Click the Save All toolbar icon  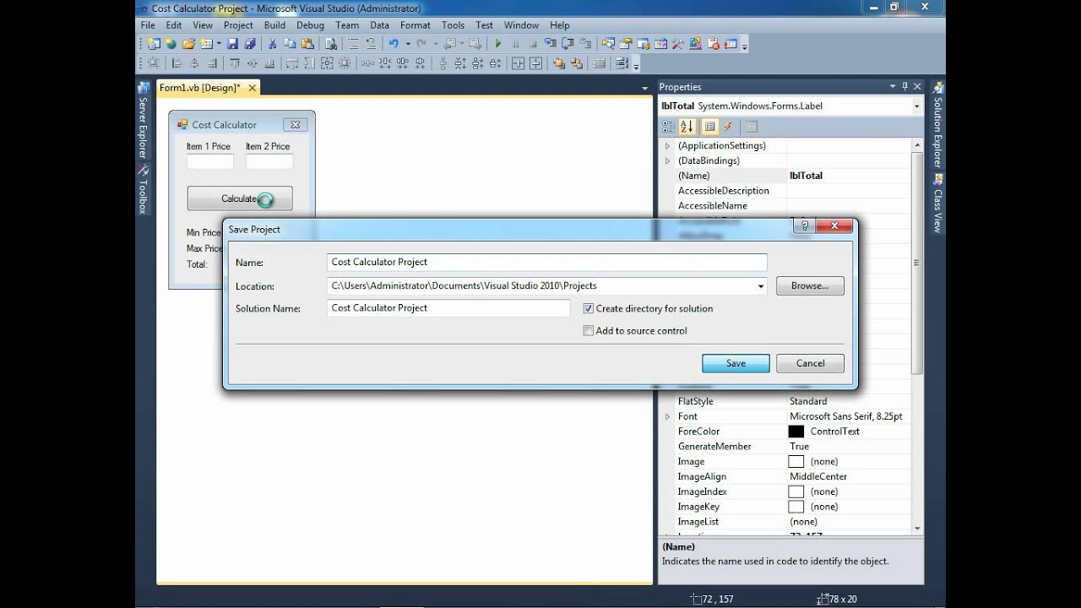250,44
